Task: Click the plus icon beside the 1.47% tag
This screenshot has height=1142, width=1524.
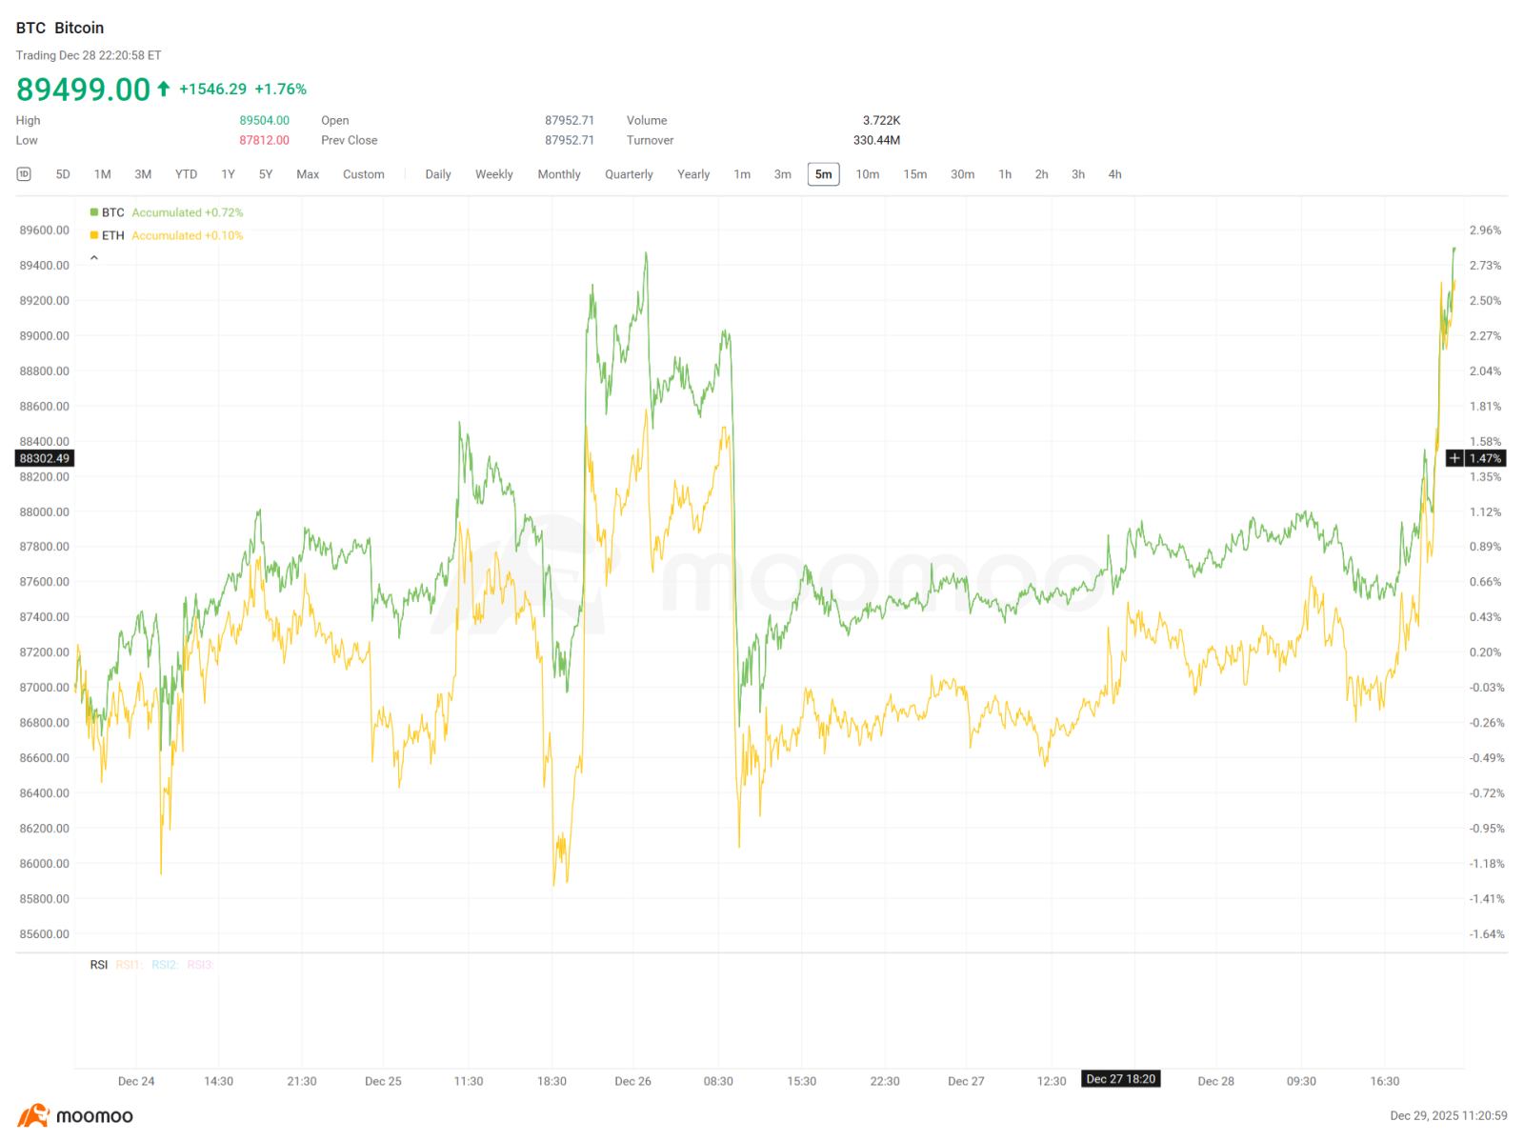Action: click(x=1454, y=458)
